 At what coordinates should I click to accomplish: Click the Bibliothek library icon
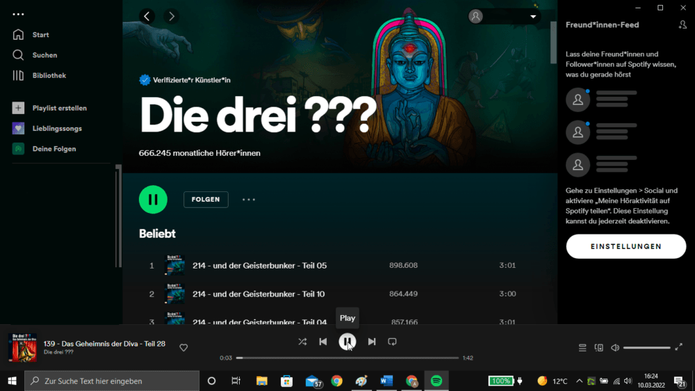tap(18, 75)
